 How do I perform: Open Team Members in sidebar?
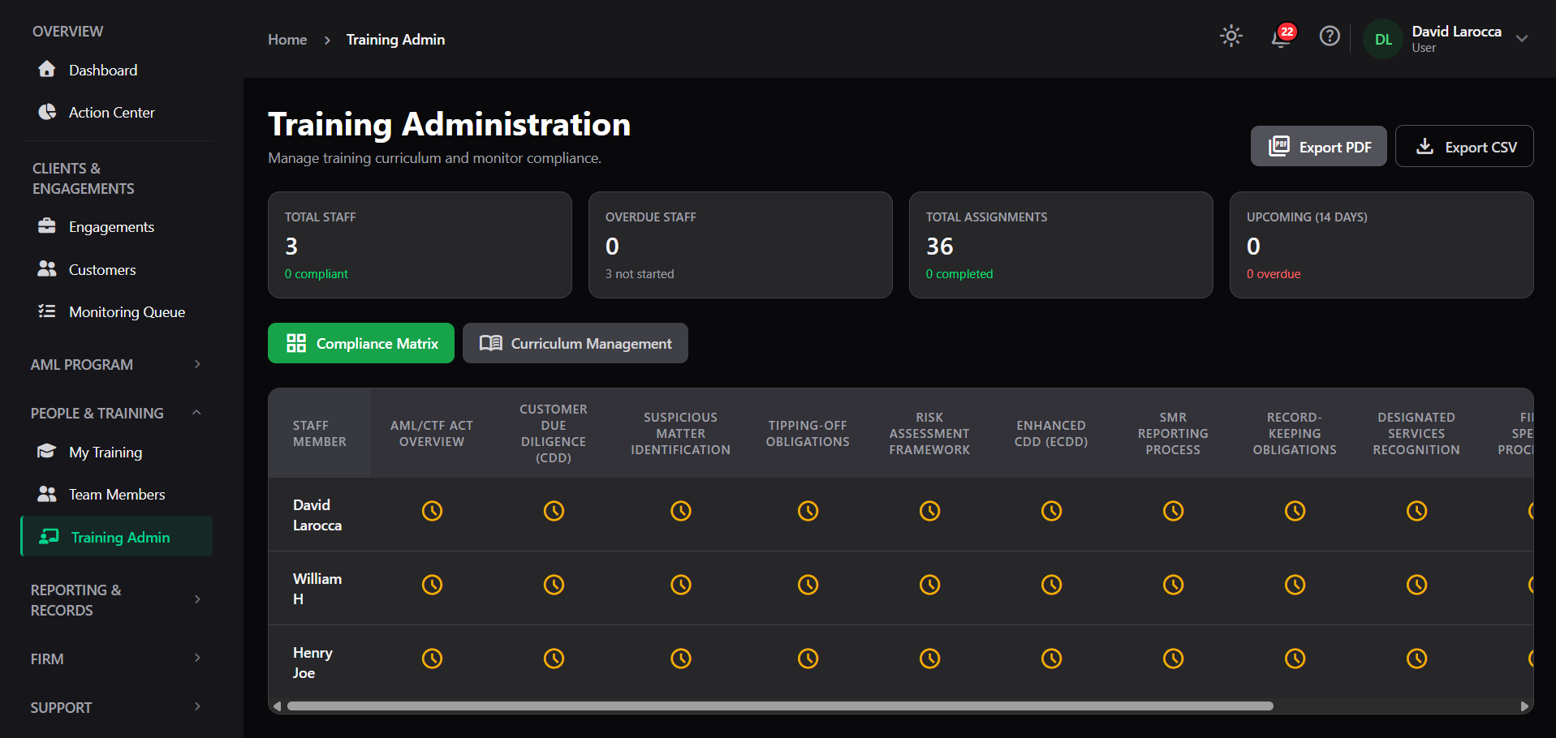pyautogui.click(x=117, y=494)
